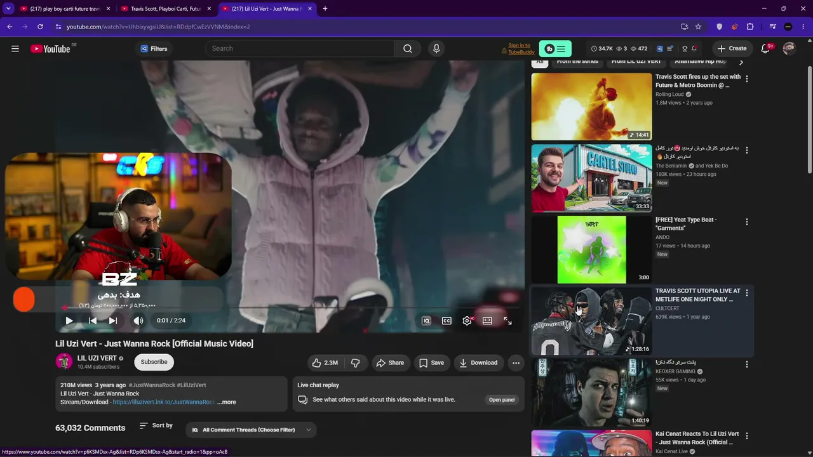Open the Yeat Type Beat 'Garments' thumbnail
Screen dimensions: 813x457
(591, 249)
